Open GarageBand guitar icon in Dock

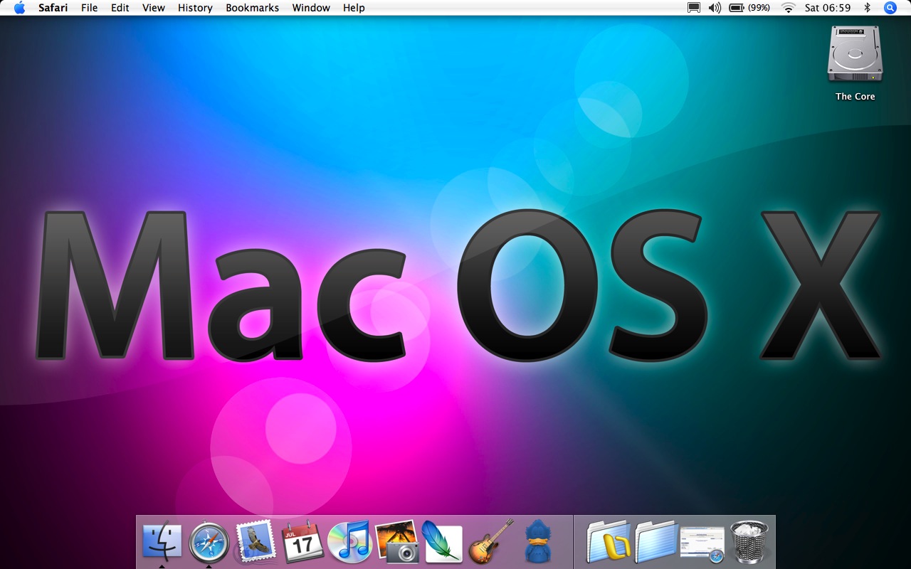[490, 541]
